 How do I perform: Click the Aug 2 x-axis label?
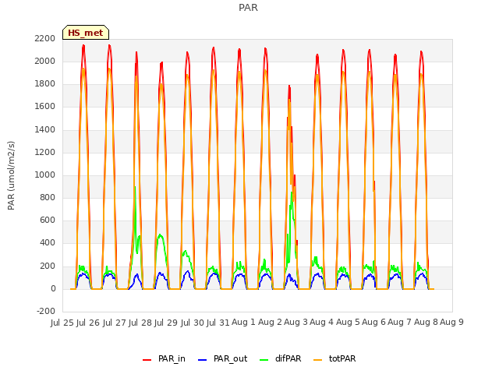point(270,323)
